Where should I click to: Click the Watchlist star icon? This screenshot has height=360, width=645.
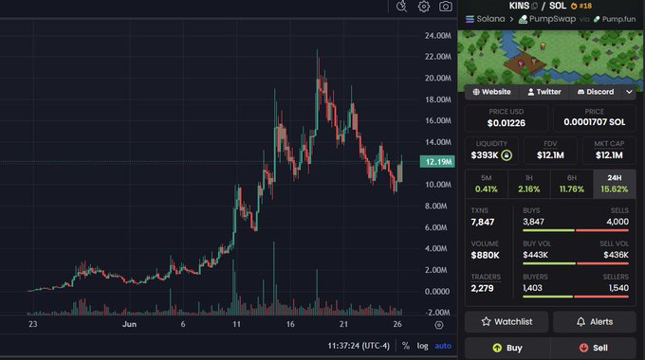pyautogui.click(x=486, y=321)
